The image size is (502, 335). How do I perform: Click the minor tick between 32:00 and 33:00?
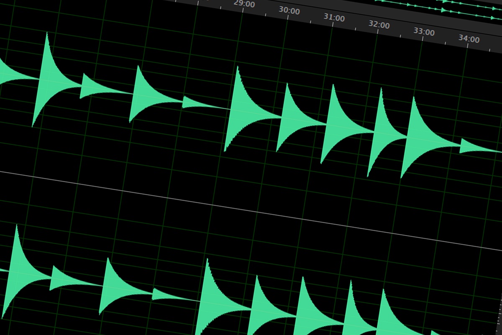click(x=400, y=34)
